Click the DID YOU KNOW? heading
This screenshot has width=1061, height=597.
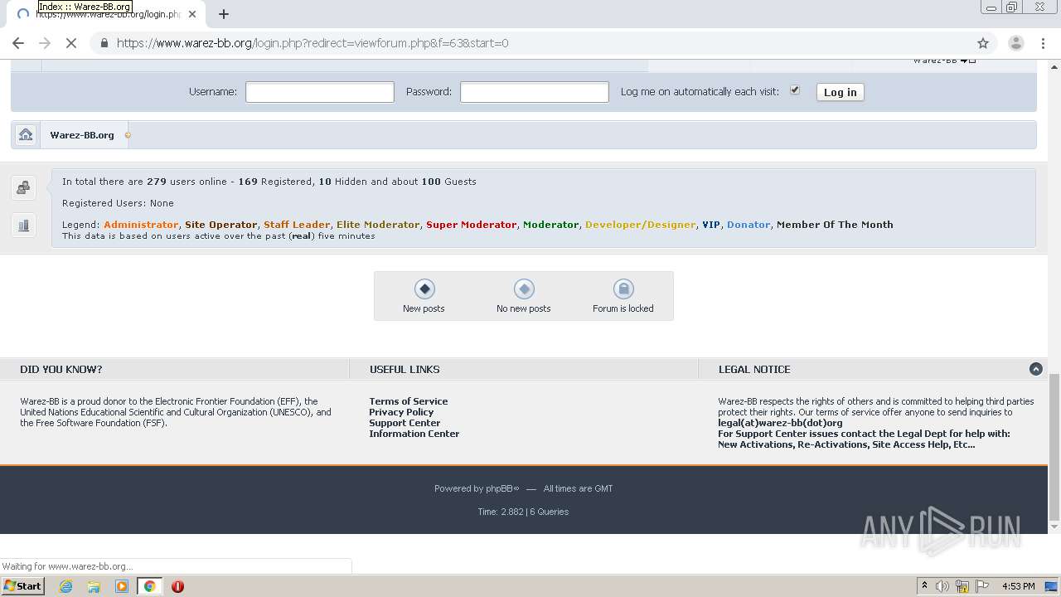[x=61, y=369]
